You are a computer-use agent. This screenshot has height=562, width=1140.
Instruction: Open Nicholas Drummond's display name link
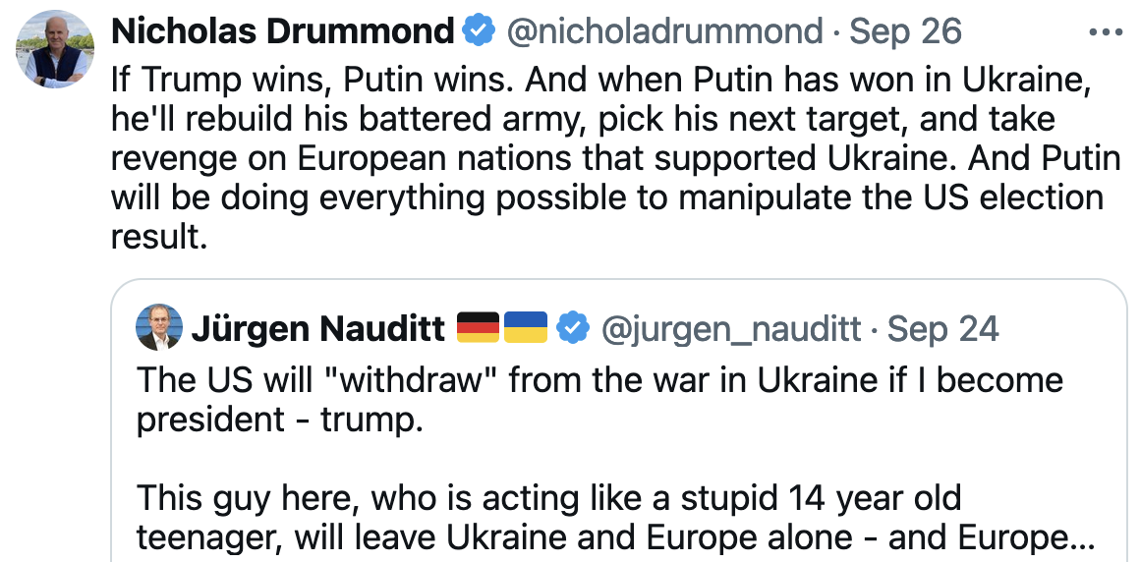(x=283, y=31)
